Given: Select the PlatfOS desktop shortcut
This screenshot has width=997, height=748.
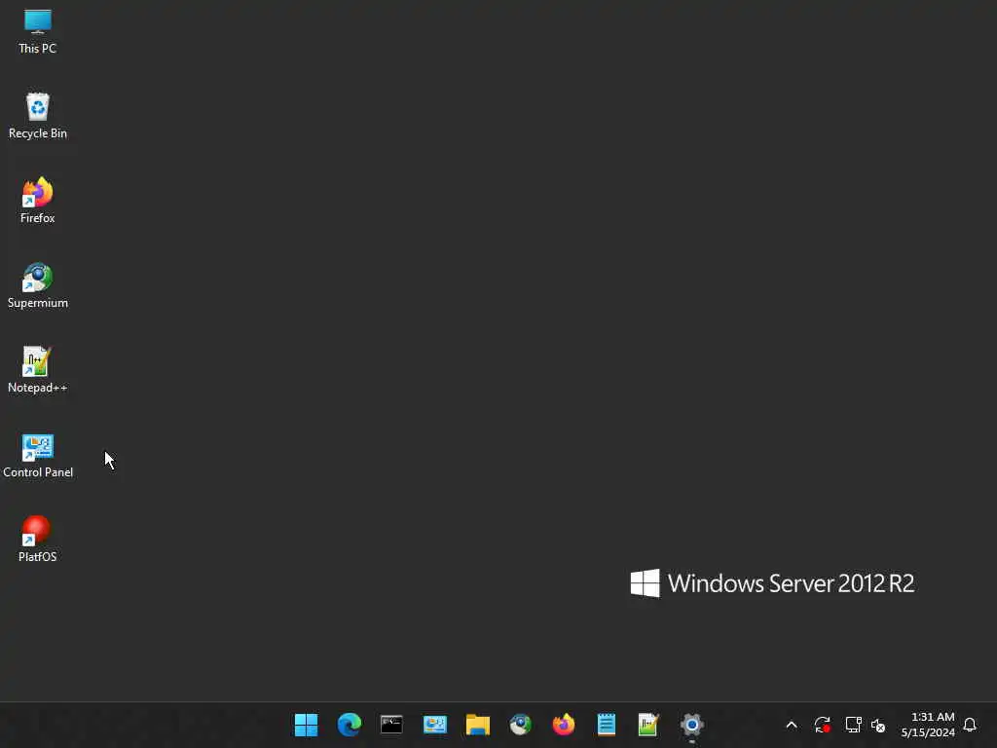Looking at the screenshot, I should point(38,540).
